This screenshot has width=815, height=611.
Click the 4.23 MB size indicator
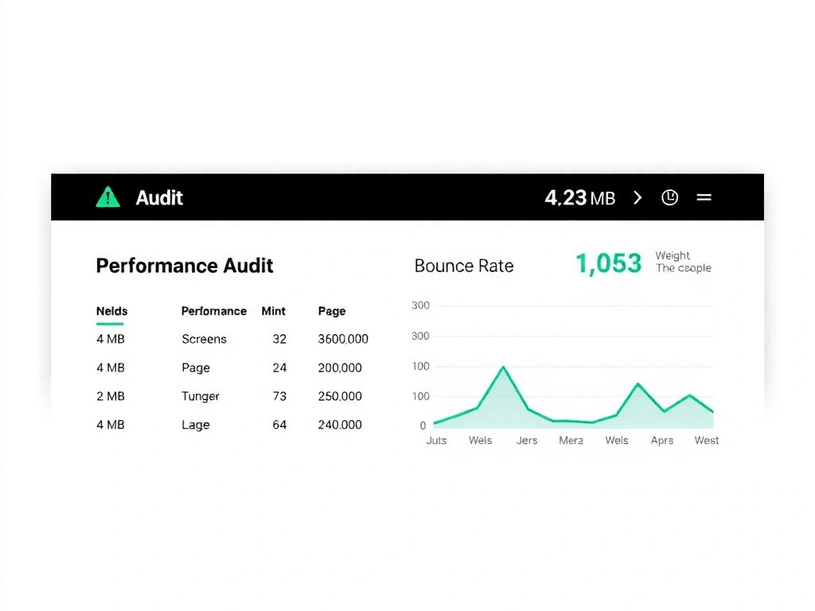pos(579,197)
